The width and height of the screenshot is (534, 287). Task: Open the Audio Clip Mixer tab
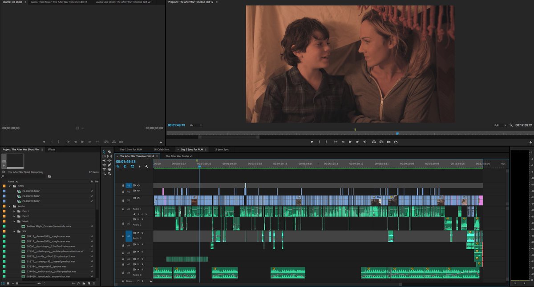click(123, 2)
